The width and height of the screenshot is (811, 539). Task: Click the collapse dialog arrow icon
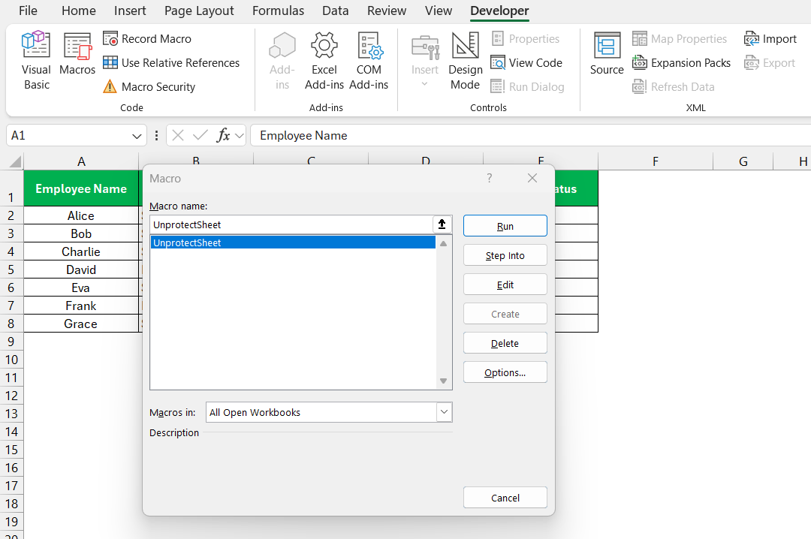[x=442, y=224]
